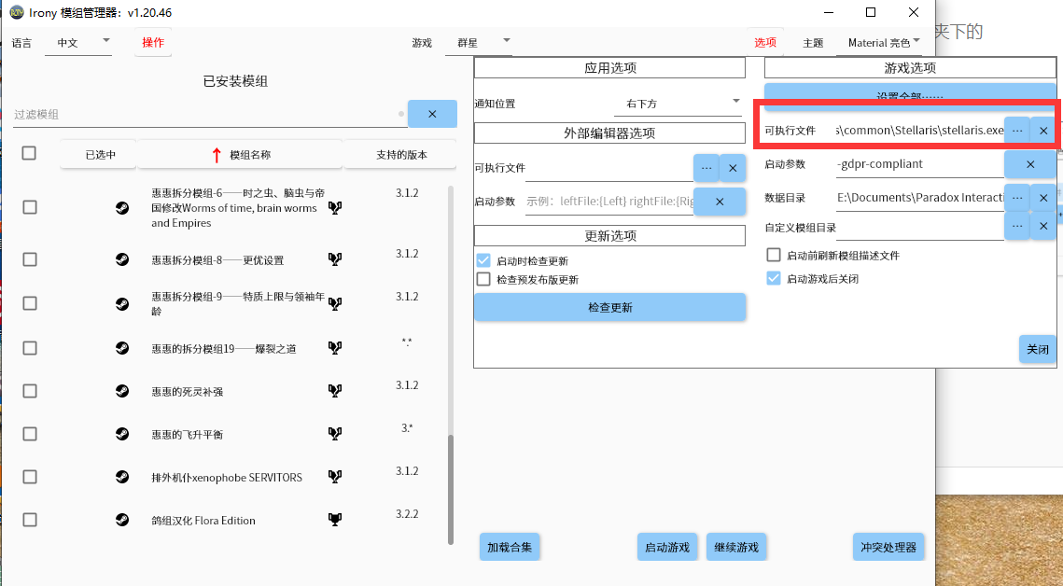
Task: Click the achievement trophy icon next to 鸽组汉化 Flora Edition
Action: click(334, 519)
